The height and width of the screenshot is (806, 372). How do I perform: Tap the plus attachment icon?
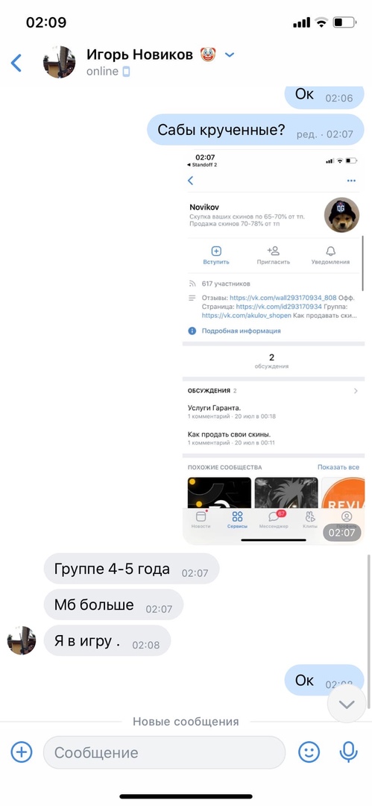(x=22, y=752)
